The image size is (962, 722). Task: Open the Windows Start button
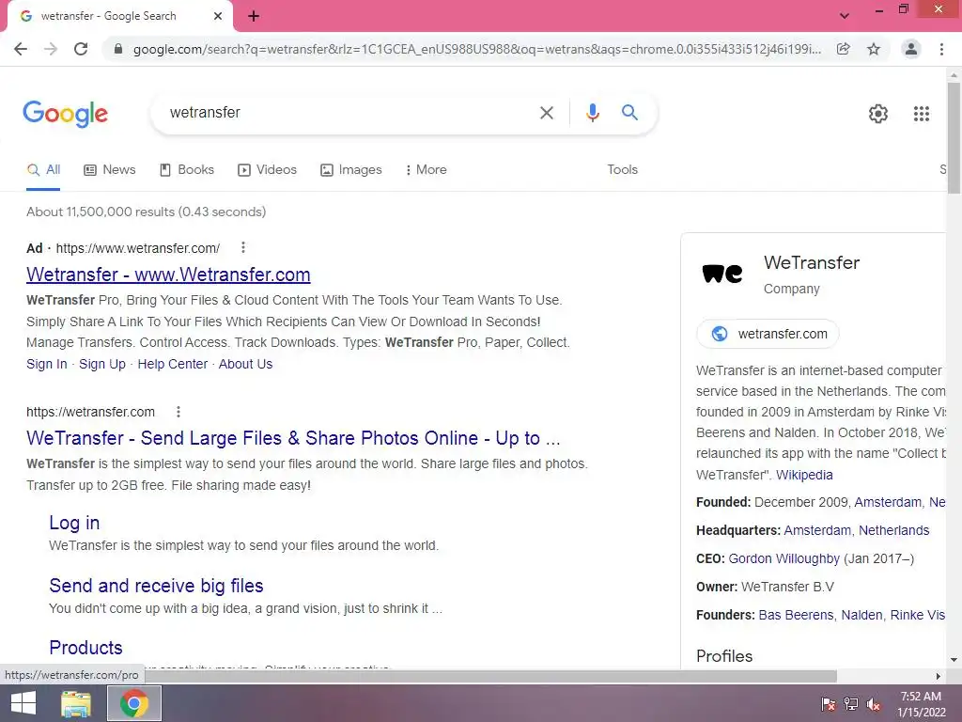[x=23, y=703]
